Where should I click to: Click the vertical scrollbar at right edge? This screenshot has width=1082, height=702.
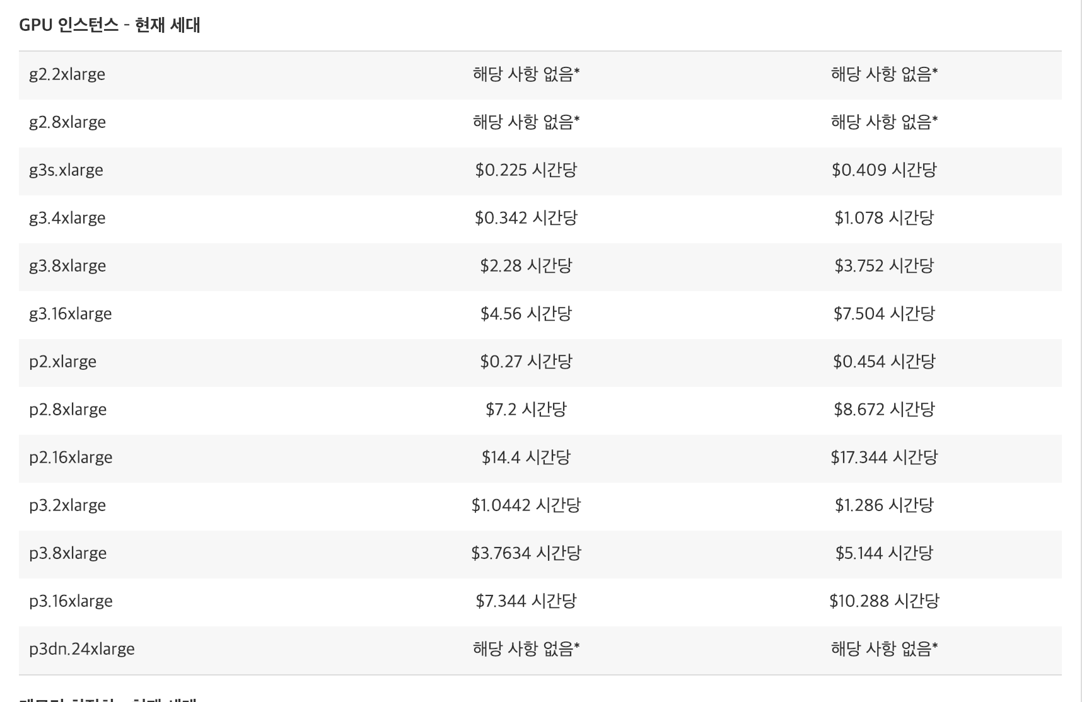[1081, 351]
